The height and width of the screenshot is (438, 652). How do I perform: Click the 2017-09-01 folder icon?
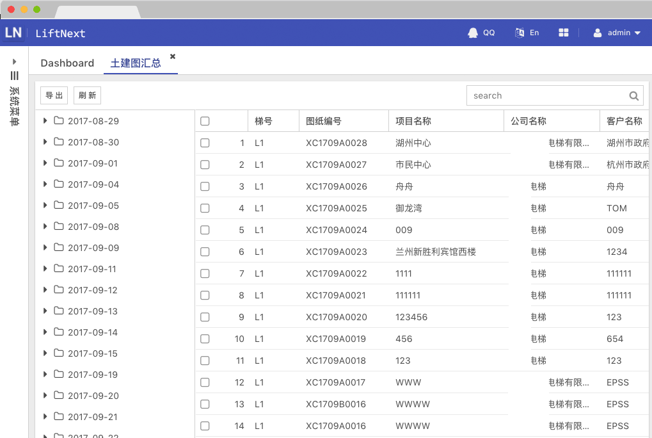click(x=59, y=163)
